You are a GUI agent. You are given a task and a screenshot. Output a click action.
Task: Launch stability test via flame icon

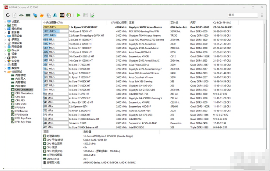(x=42, y=15)
